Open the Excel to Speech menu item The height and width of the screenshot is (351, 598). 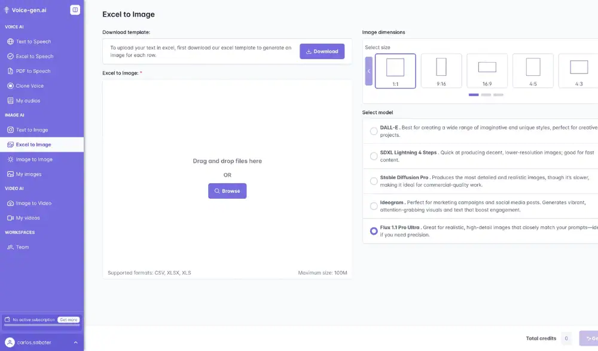coord(35,57)
